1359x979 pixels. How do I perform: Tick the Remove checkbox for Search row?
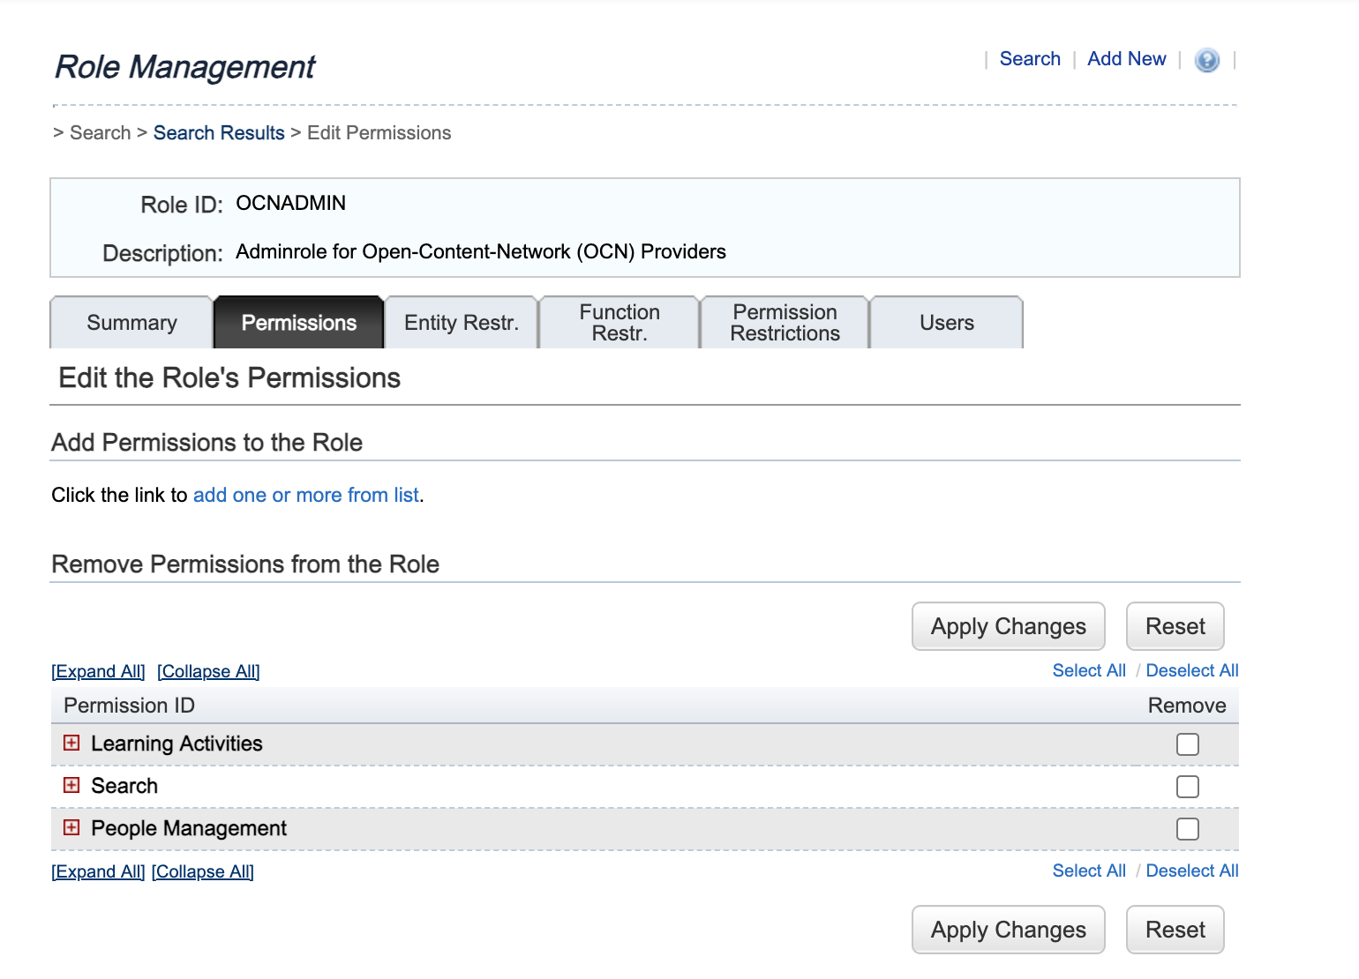point(1187,787)
